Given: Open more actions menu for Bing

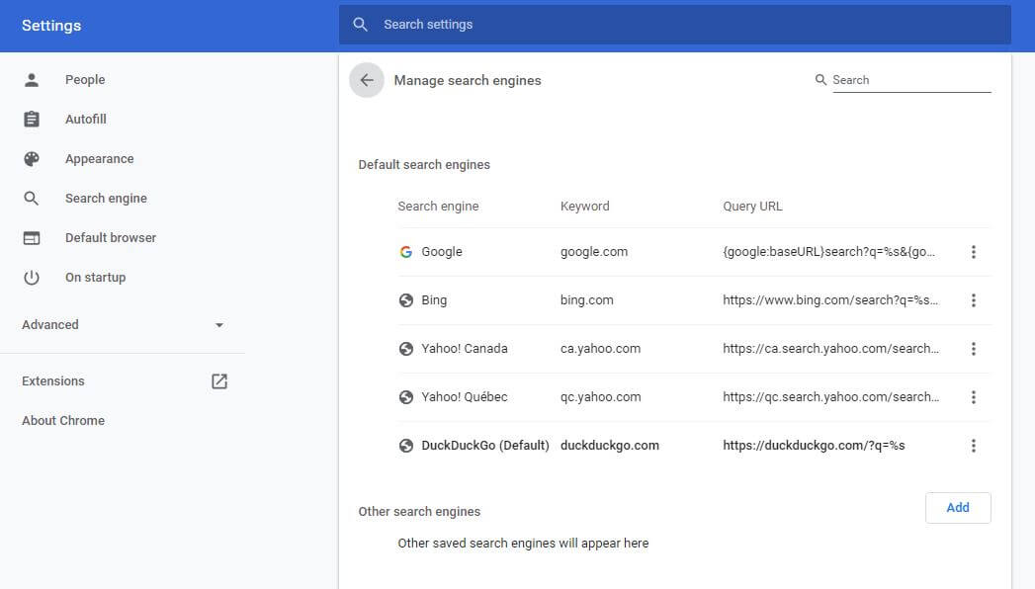Looking at the screenshot, I should click(973, 300).
